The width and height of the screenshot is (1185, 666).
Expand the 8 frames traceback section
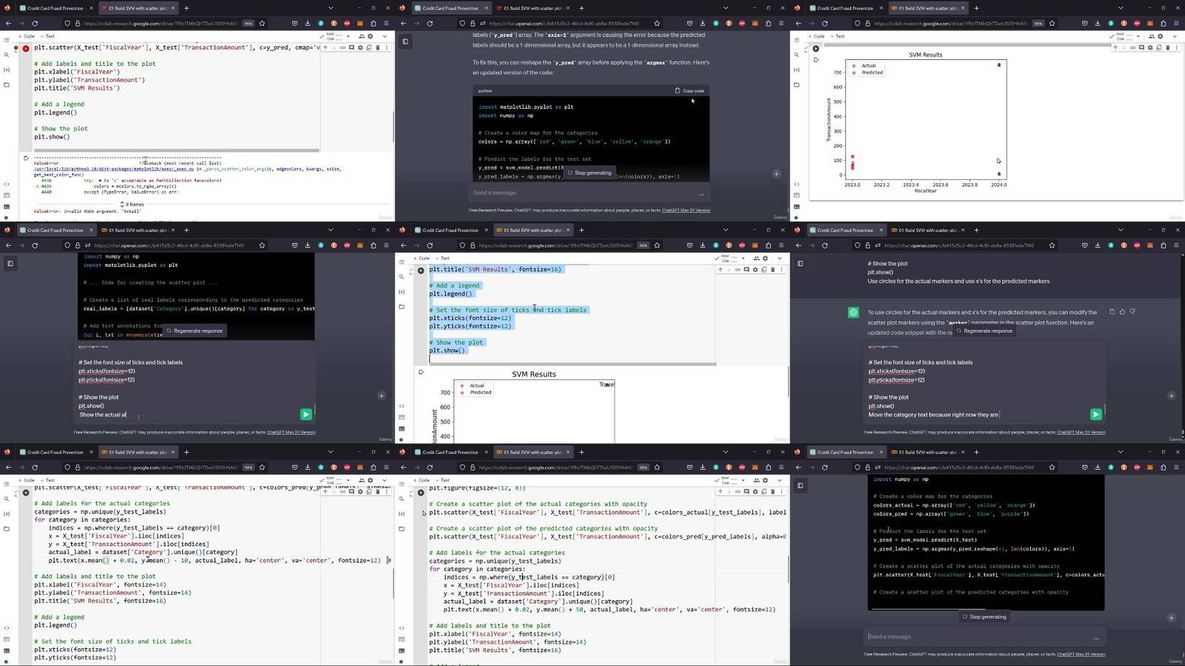133,204
